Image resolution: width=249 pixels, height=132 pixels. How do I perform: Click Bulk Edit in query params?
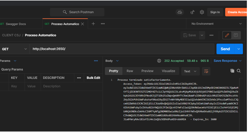click(x=93, y=78)
